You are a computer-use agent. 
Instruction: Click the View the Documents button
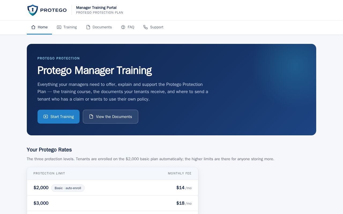[x=110, y=117]
